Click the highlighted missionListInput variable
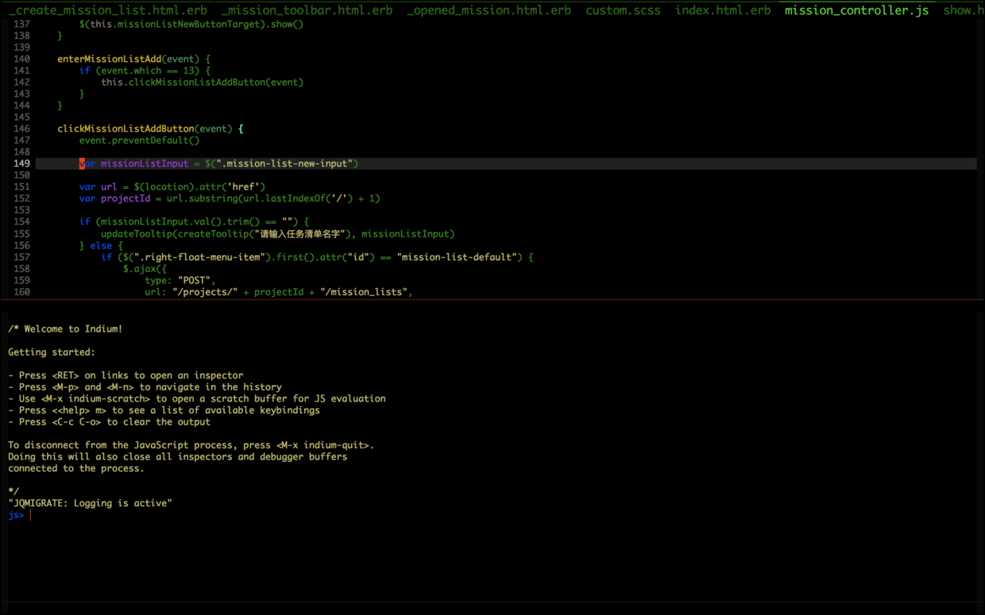Screen dimensions: 985x615 (144, 163)
